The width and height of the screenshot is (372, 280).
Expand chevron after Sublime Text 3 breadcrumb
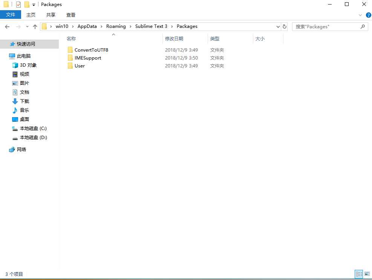[172, 27]
